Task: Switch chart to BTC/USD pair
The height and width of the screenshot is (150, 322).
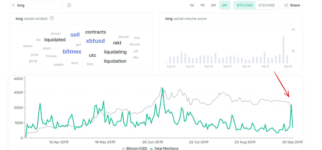Action: click(245, 5)
